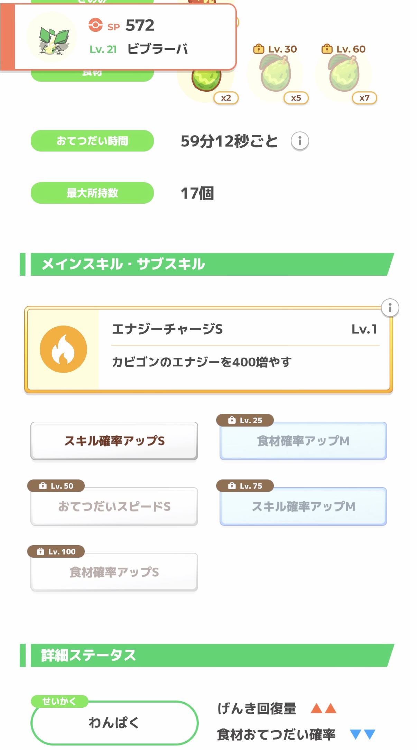The image size is (417, 750).
Task: Tap the げんき回復量 up arrows
Action: pyautogui.click(x=323, y=708)
